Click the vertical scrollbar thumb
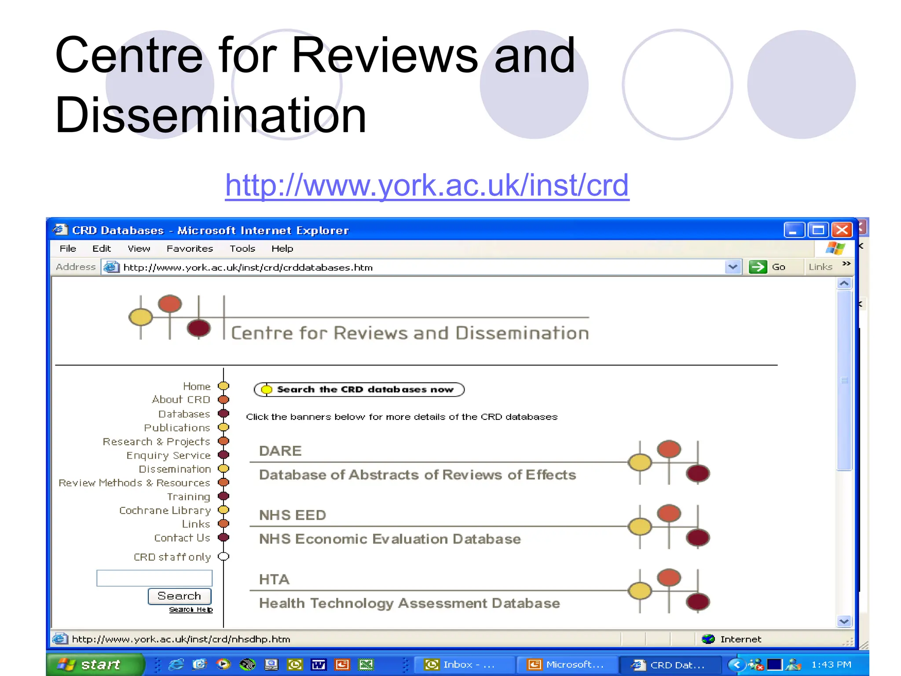Screen dimensions: 901x676 844,380
